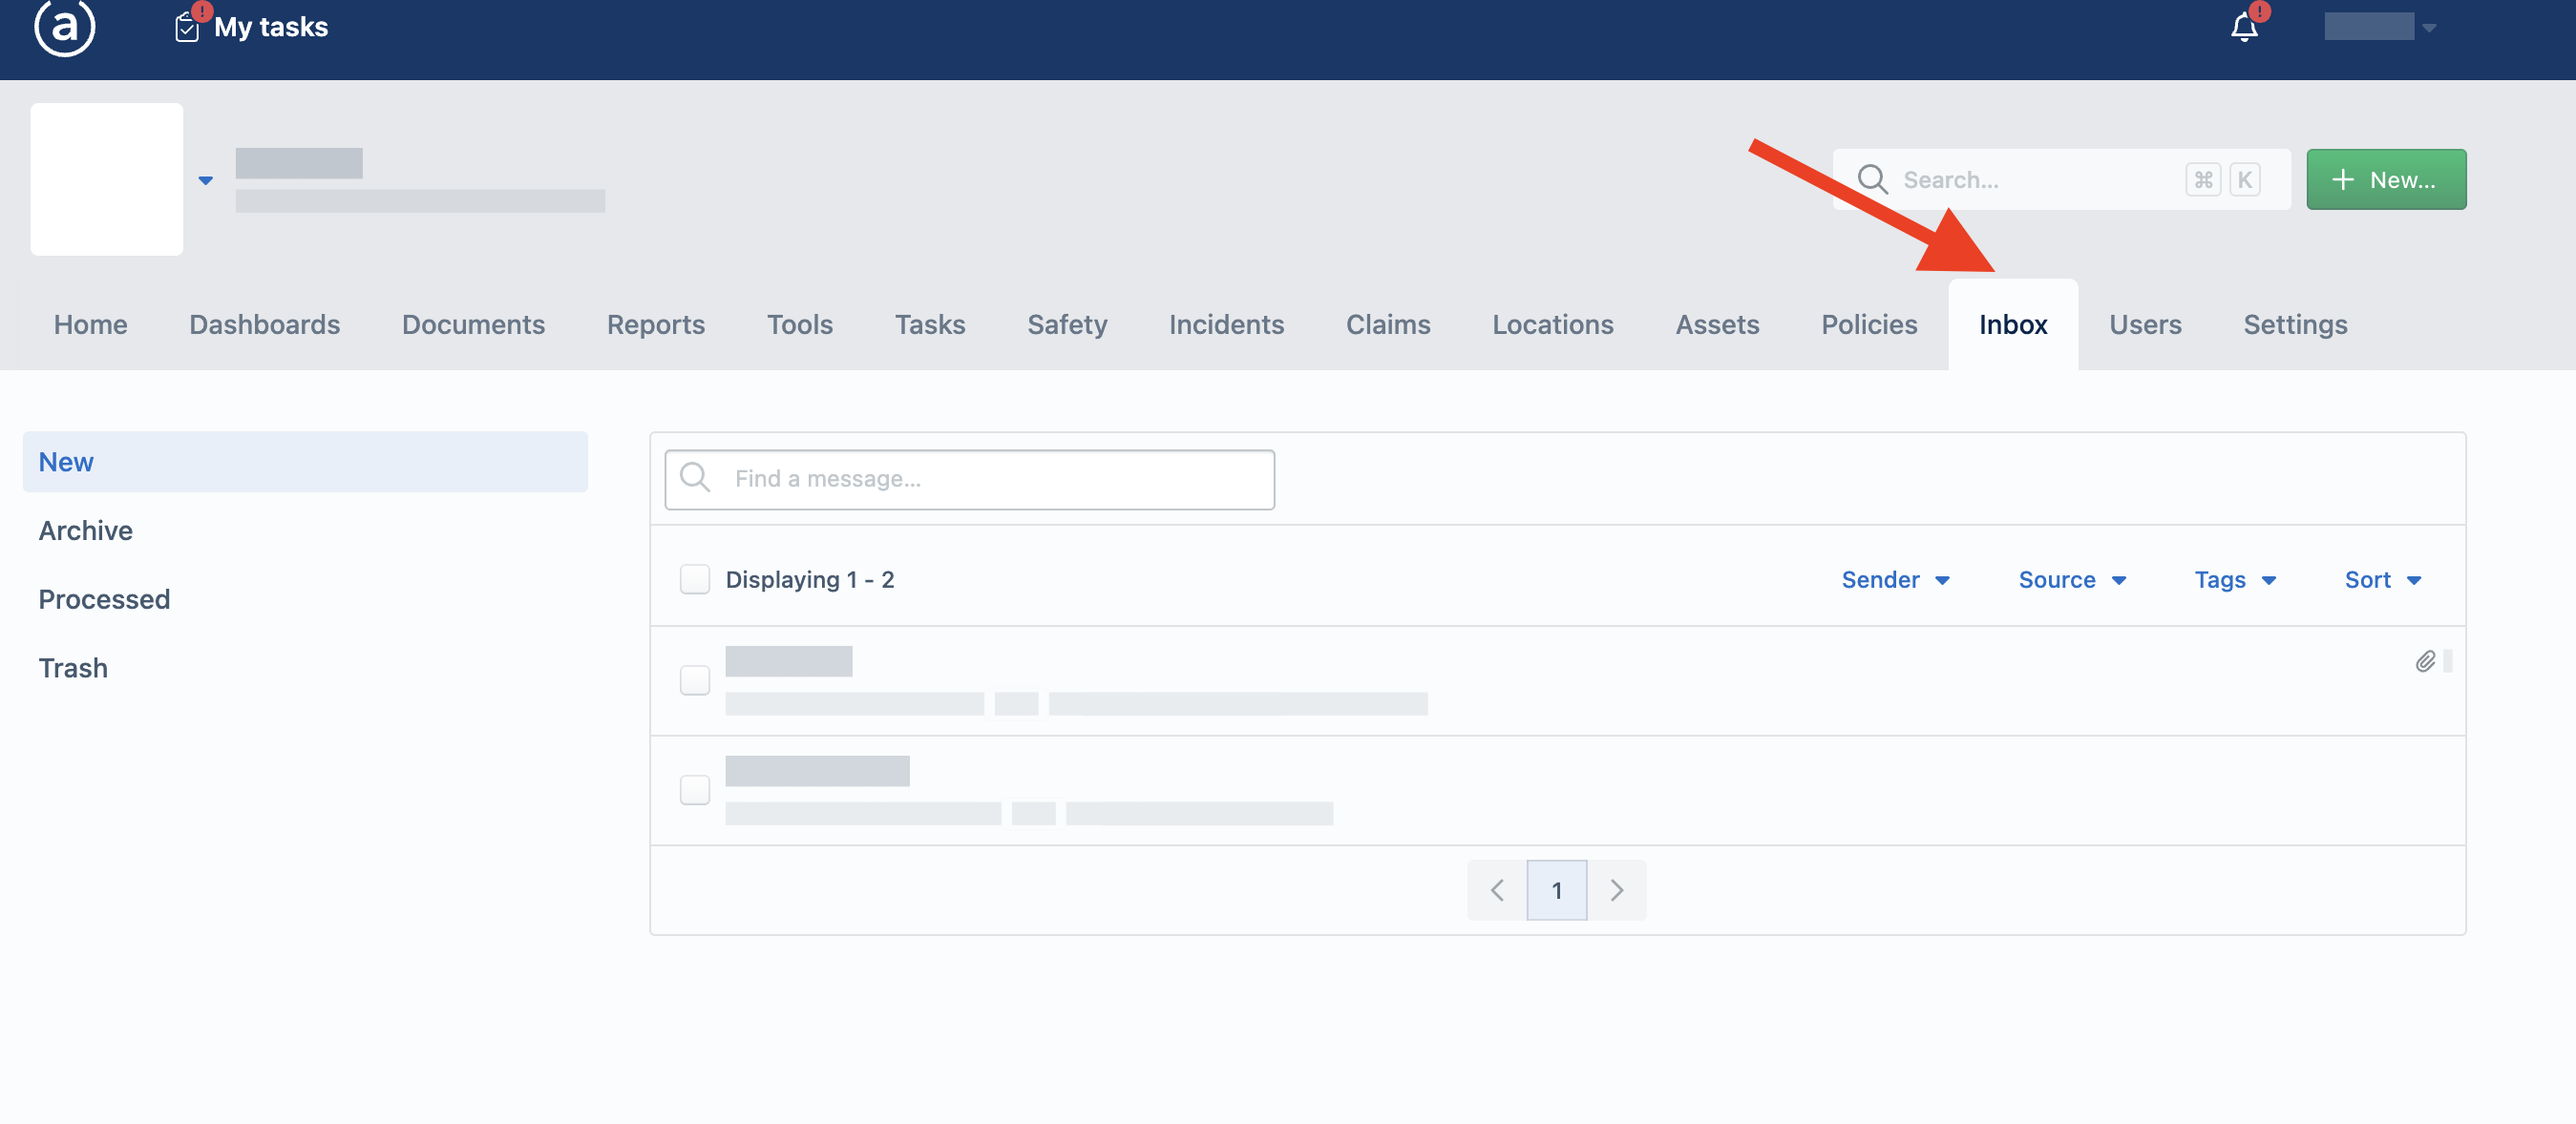Open the Tools tab

coord(800,324)
